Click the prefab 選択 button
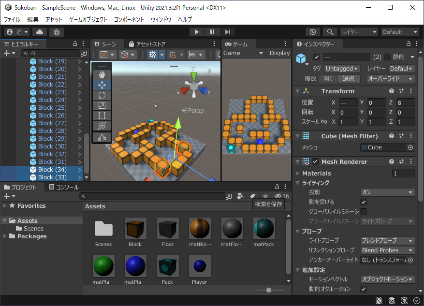The width and height of the screenshot is (424, 306). click(x=349, y=79)
